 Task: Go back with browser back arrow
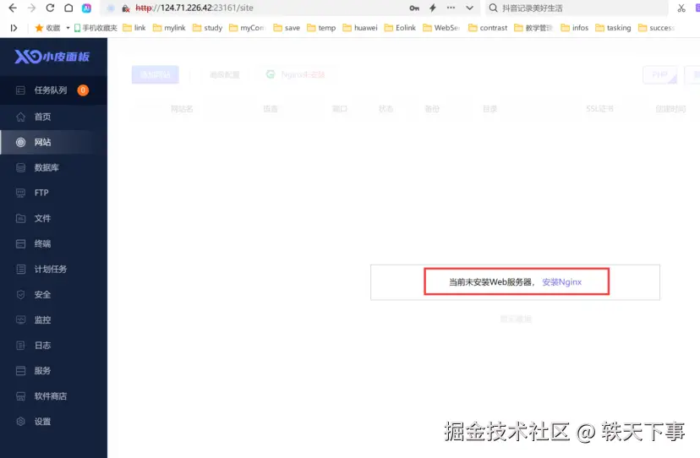(13, 8)
